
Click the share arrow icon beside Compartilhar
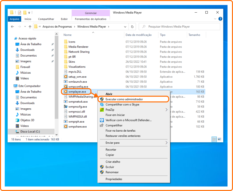tap(102, 125)
